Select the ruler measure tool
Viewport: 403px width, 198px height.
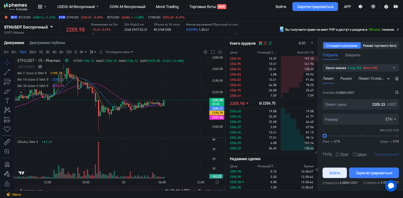point(7,142)
